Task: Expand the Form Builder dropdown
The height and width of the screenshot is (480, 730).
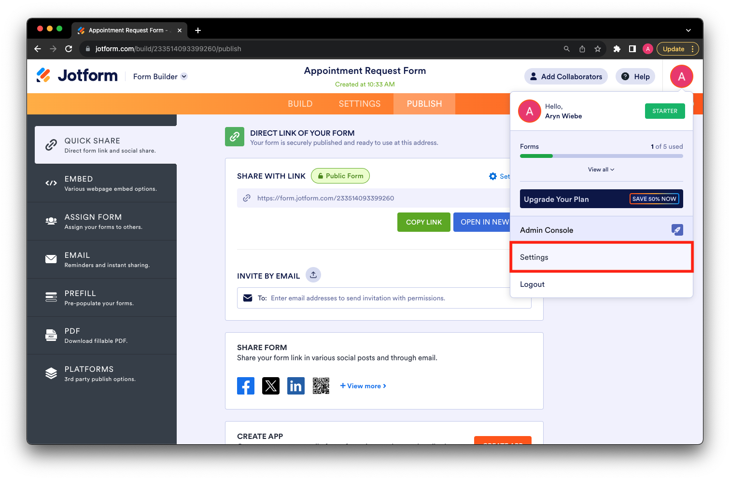Action: [x=184, y=76]
